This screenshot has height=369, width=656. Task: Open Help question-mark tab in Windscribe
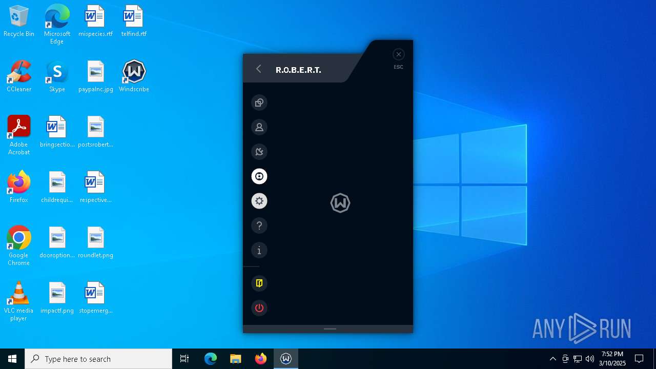pos(259,225)
